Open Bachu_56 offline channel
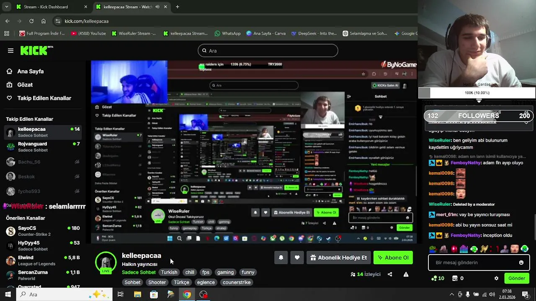Image resolution: width=536 pixels, height=301 pixels. (x=43, y=162)
